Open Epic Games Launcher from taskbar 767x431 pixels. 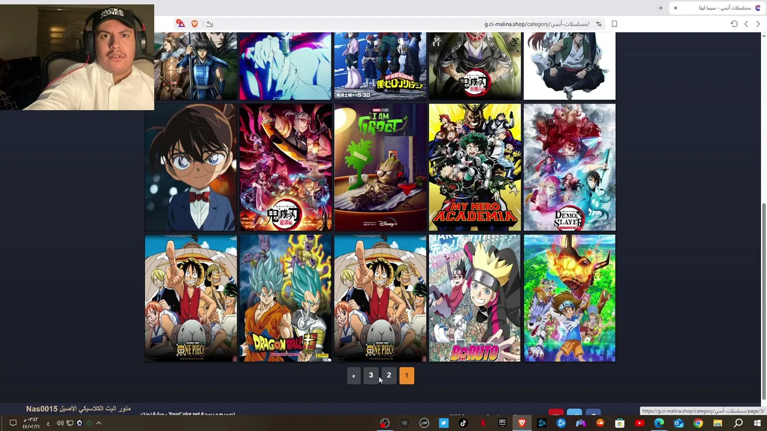[502, 423]
